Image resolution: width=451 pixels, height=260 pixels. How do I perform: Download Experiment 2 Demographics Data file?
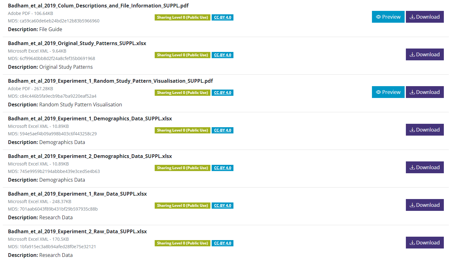(425, 167)
